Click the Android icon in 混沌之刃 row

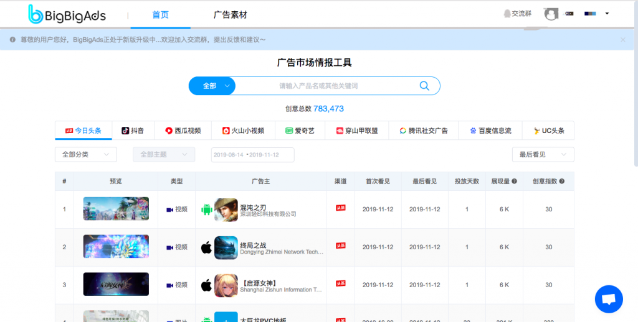[207, 209]
